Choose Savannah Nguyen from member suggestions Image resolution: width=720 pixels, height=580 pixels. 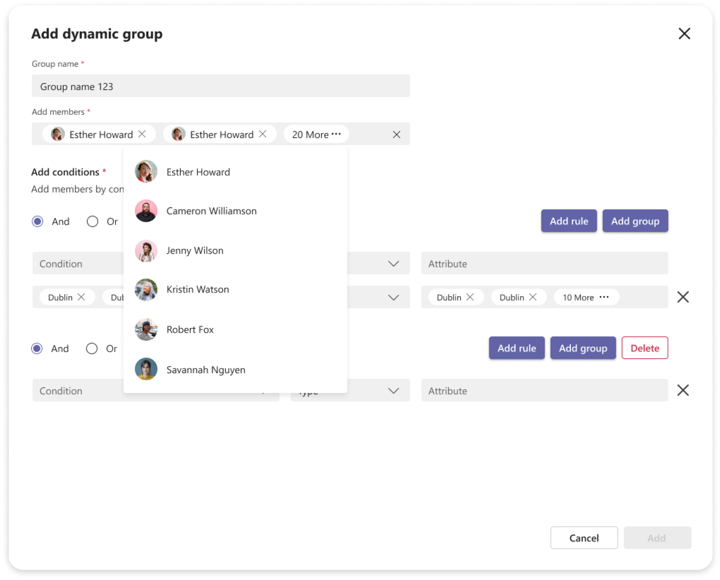coord(206,369)
